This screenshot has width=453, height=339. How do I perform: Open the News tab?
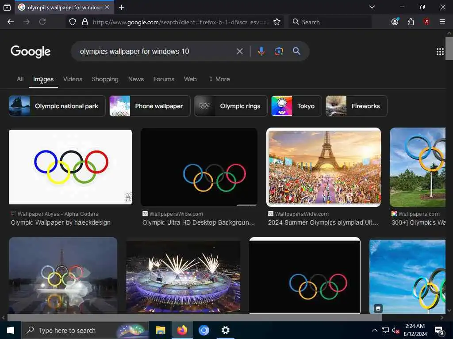coord(136,79)
